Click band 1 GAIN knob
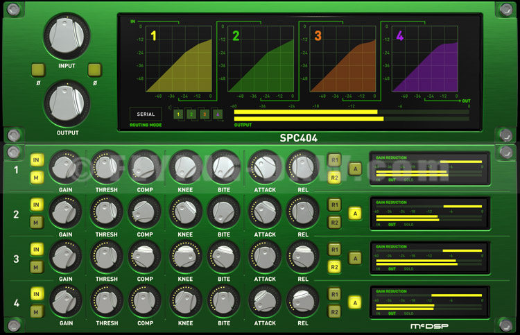520x335 pixels. 65,167
